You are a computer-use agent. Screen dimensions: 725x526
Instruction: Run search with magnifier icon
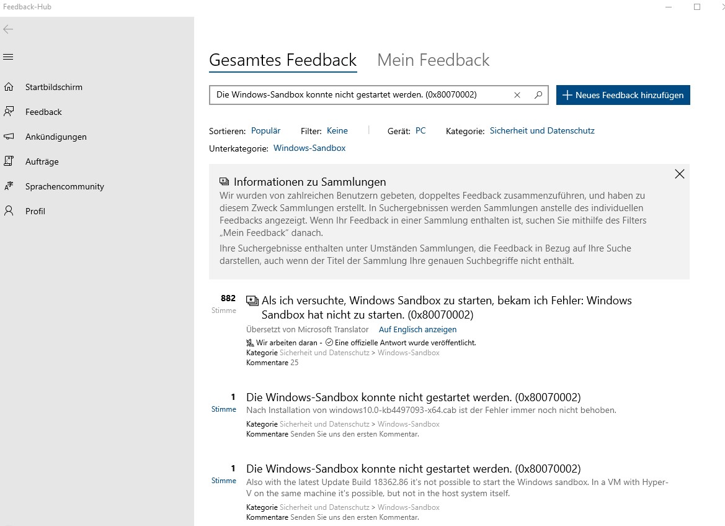[538, 95]
